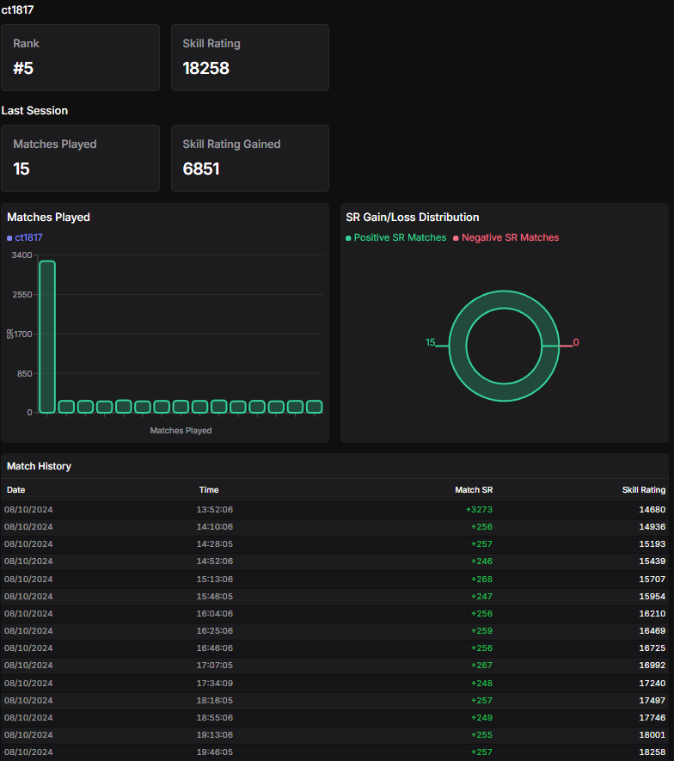Click the 2550 y-axis label
Viewport: 674px width, 761px height.
click(22, 295)
